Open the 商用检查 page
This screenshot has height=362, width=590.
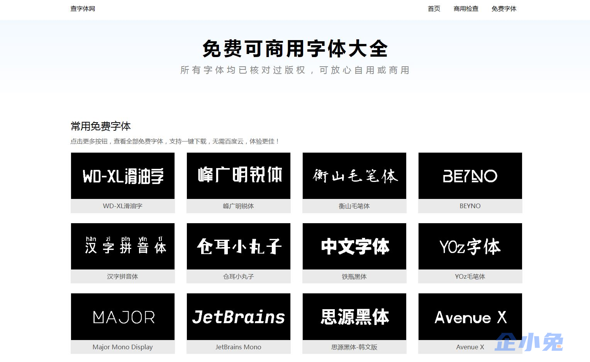click(x=466, y=9)
